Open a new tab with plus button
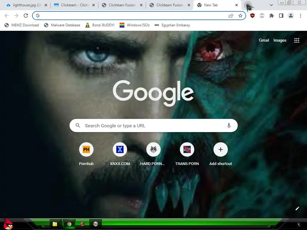Viewport: 307px width, 230px height. pyautogui.click(x=248, y=5)
